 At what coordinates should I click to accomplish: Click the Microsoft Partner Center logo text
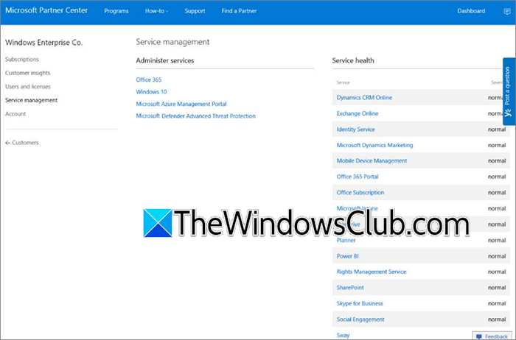coord(46,10)
